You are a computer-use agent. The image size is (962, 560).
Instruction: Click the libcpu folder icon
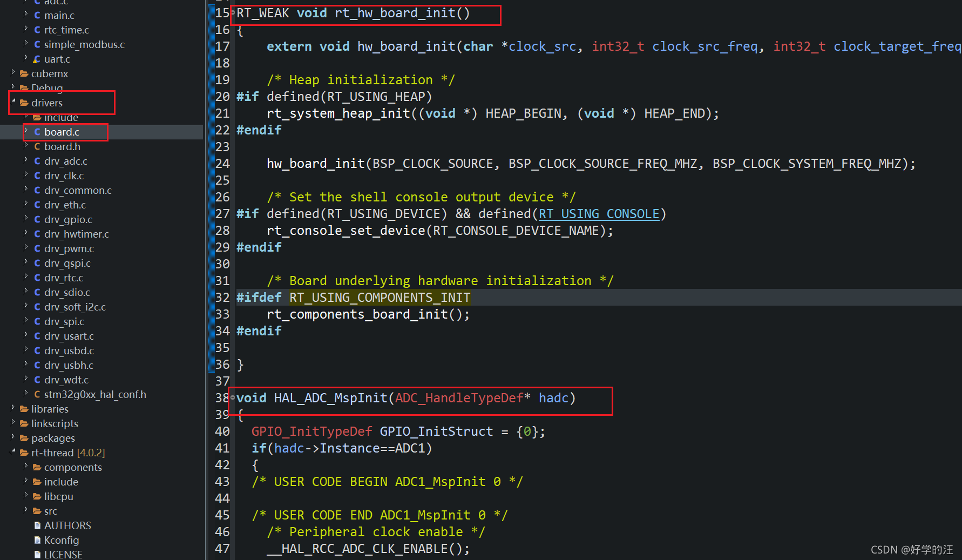click(37, 496)
